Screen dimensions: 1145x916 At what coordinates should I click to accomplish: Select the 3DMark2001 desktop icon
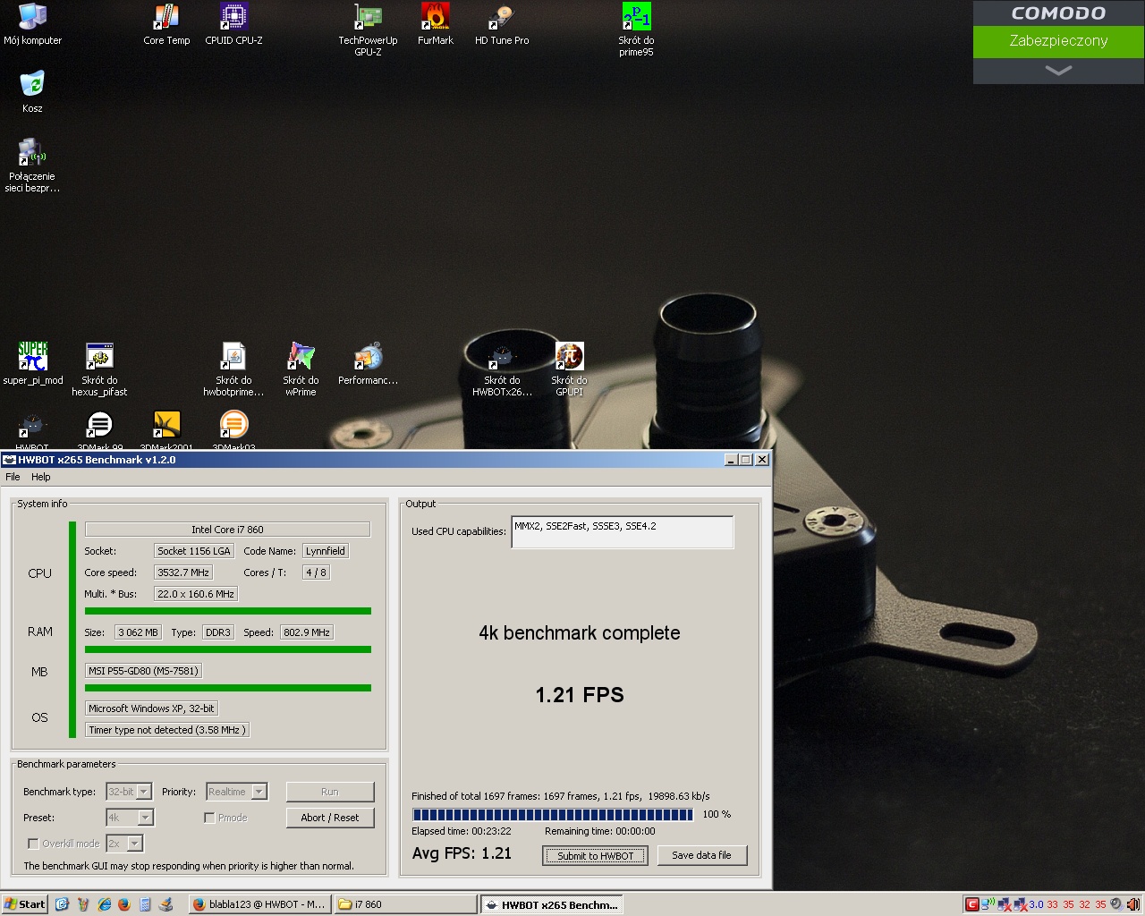pos(166,430)
